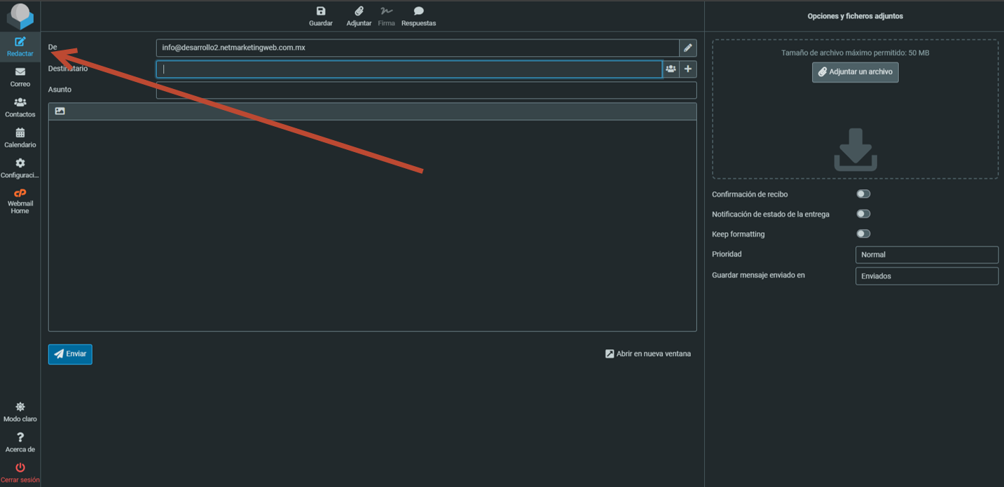Click the plus icon to add header
This screenshot has height=487, width=1004.
tap(688, 69)
